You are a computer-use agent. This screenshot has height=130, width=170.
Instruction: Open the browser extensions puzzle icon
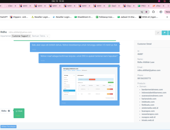(153, 12)
